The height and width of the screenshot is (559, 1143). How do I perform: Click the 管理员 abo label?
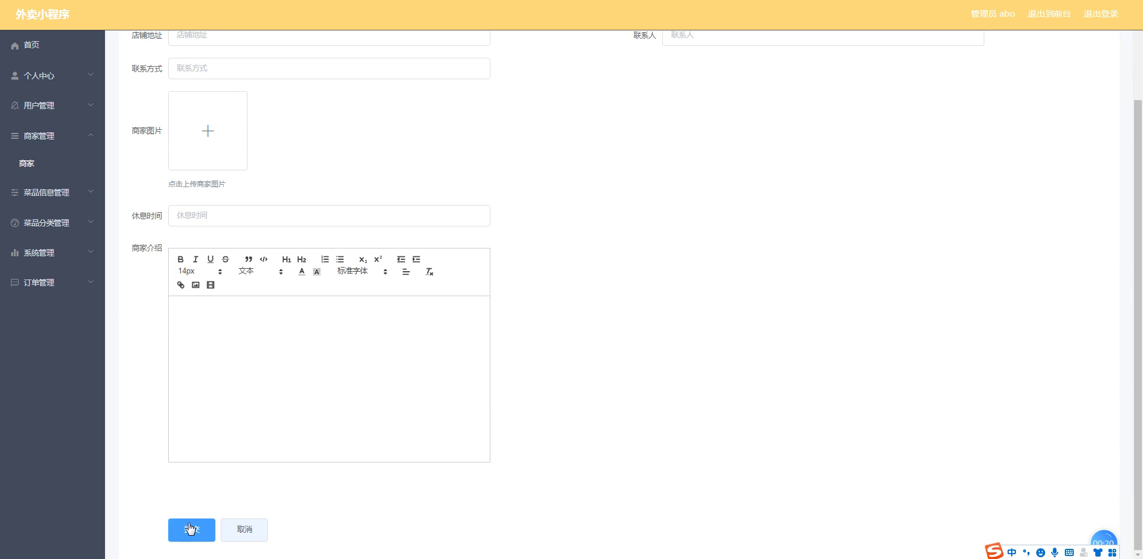tap(992, 14)
